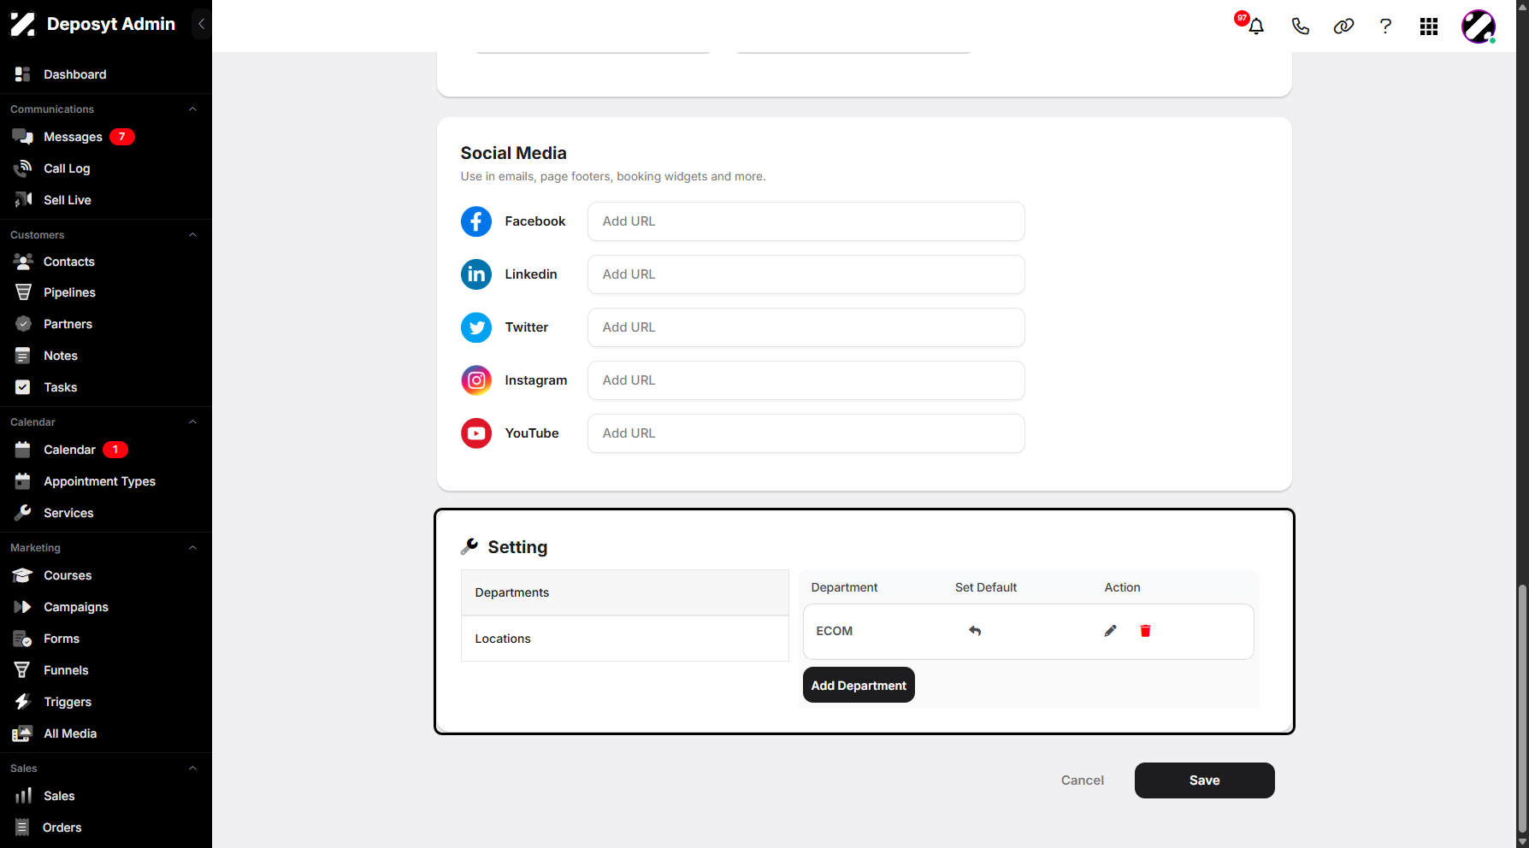Collapse the Sales section
Screen dimensions: 1529x848
[192, 768]
